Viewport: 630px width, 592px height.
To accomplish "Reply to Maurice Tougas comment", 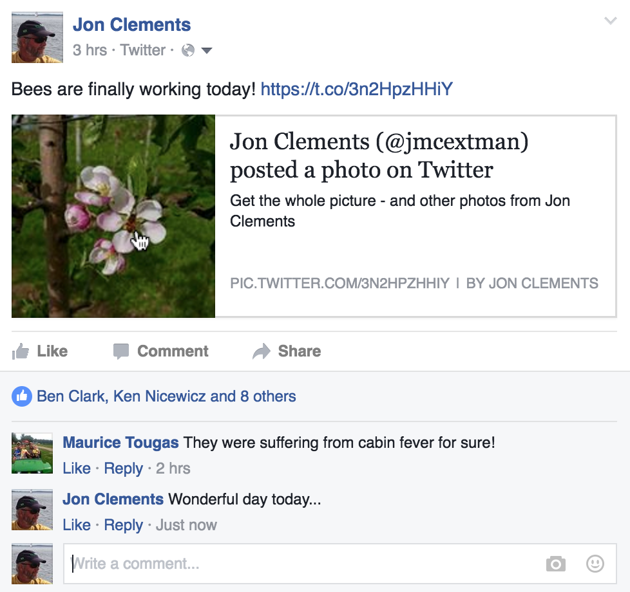I will [123, 468].
